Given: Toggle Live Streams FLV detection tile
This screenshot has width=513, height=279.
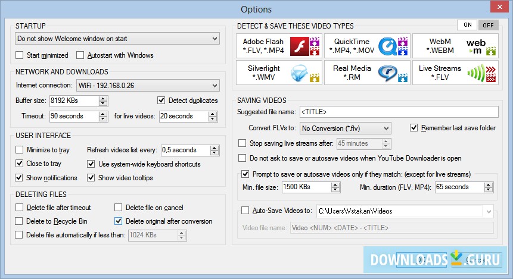Looking at the screenshot, I should click(x=455, y=73).
